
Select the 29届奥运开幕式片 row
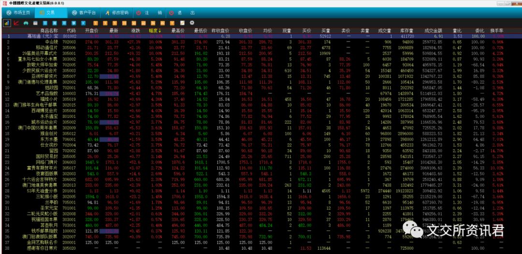click(x=261, y=54)
